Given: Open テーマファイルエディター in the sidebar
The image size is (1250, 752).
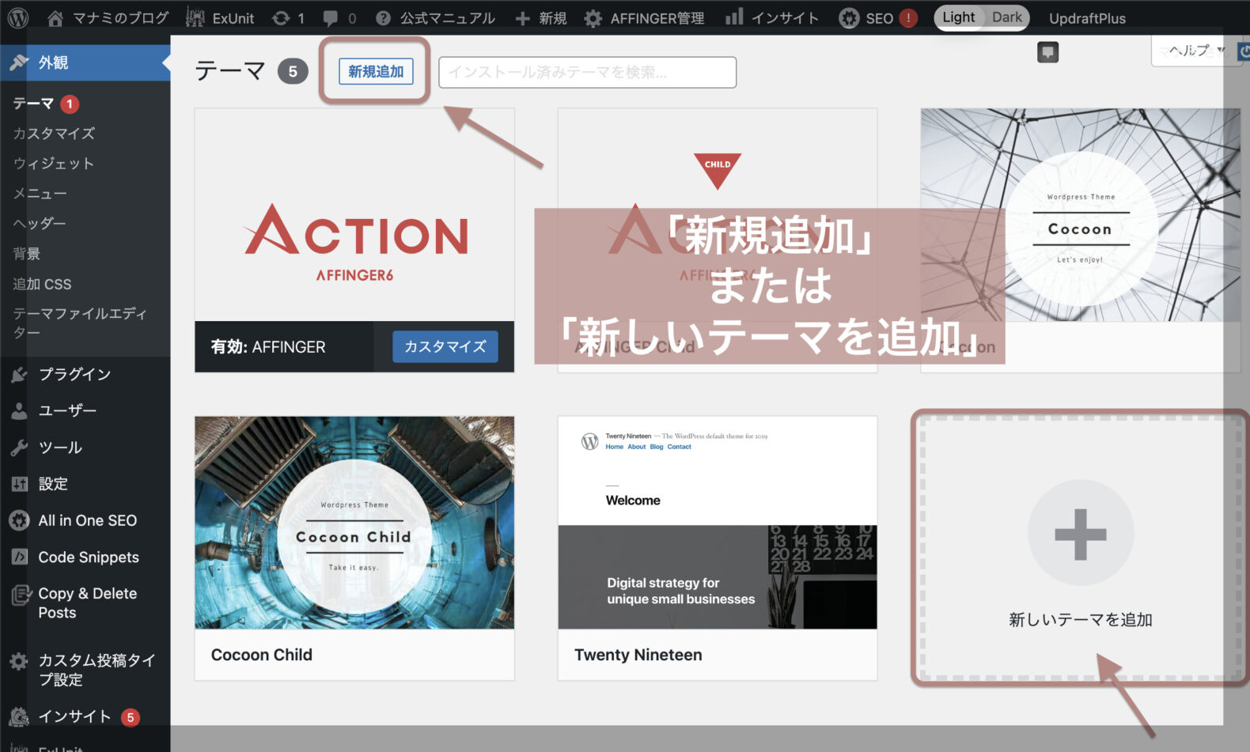Looking at the screenshot, I should tap(80, 323).
